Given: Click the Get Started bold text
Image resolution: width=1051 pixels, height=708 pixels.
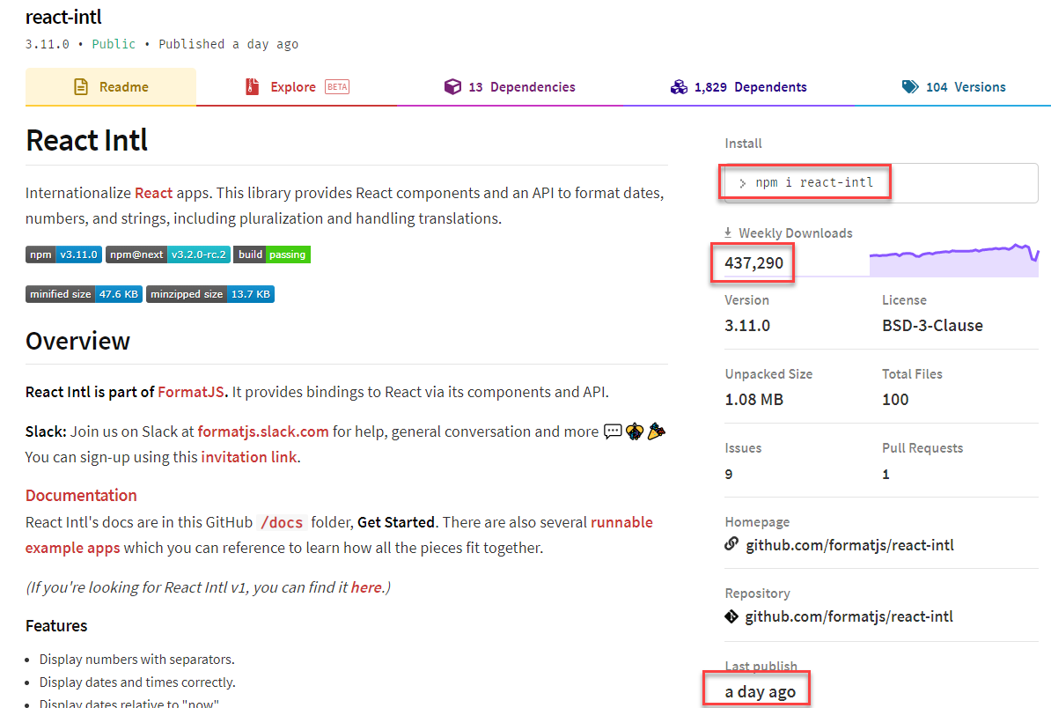Looking at the screenshot, I should (x=396, y=522).
